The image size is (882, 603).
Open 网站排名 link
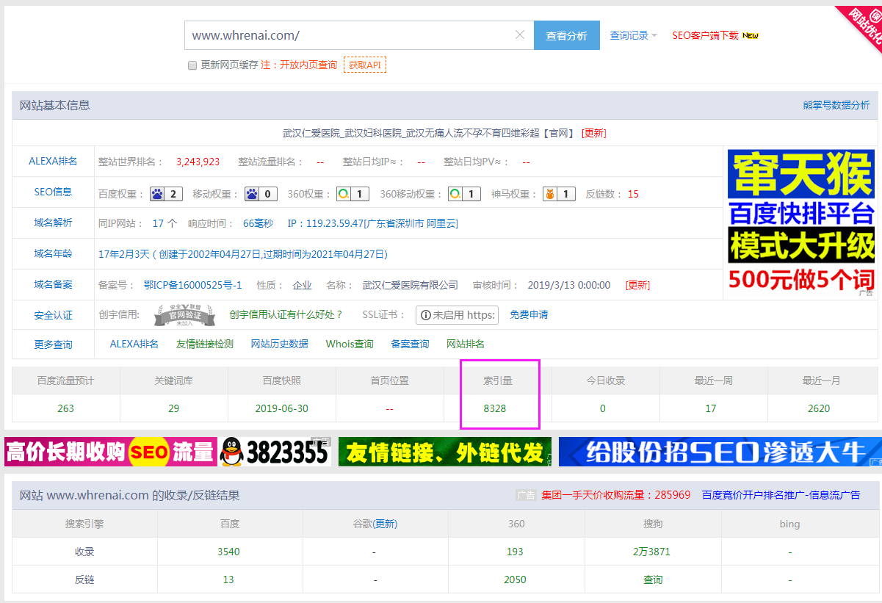pyautogui.click(x=466, y=344)
